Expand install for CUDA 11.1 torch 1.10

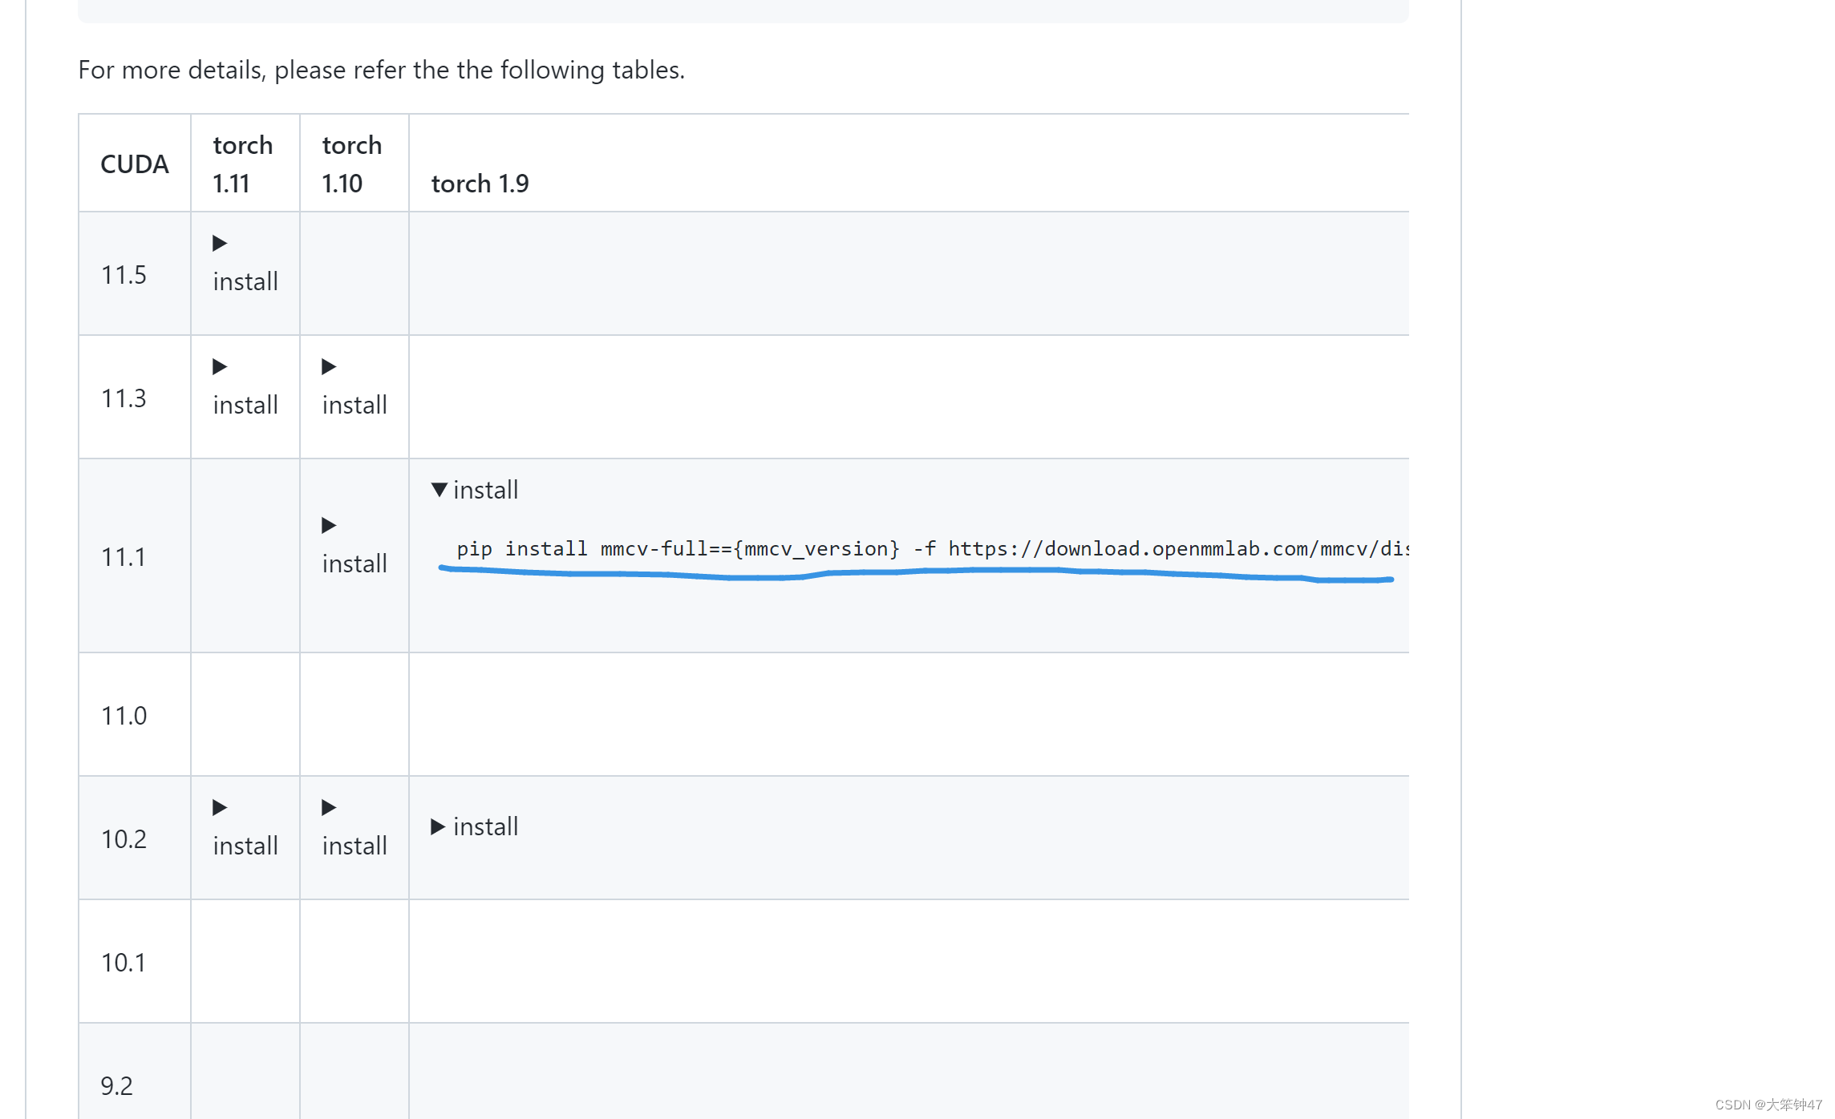[354, 545]
